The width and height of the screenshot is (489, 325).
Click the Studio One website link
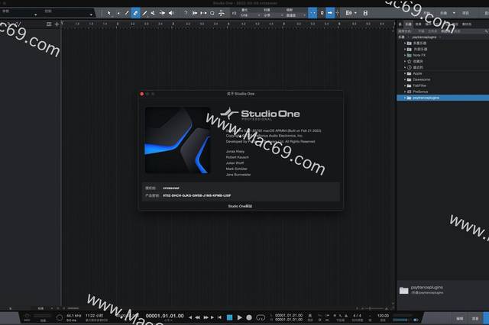pyautogui.click(x=239, y=206)
